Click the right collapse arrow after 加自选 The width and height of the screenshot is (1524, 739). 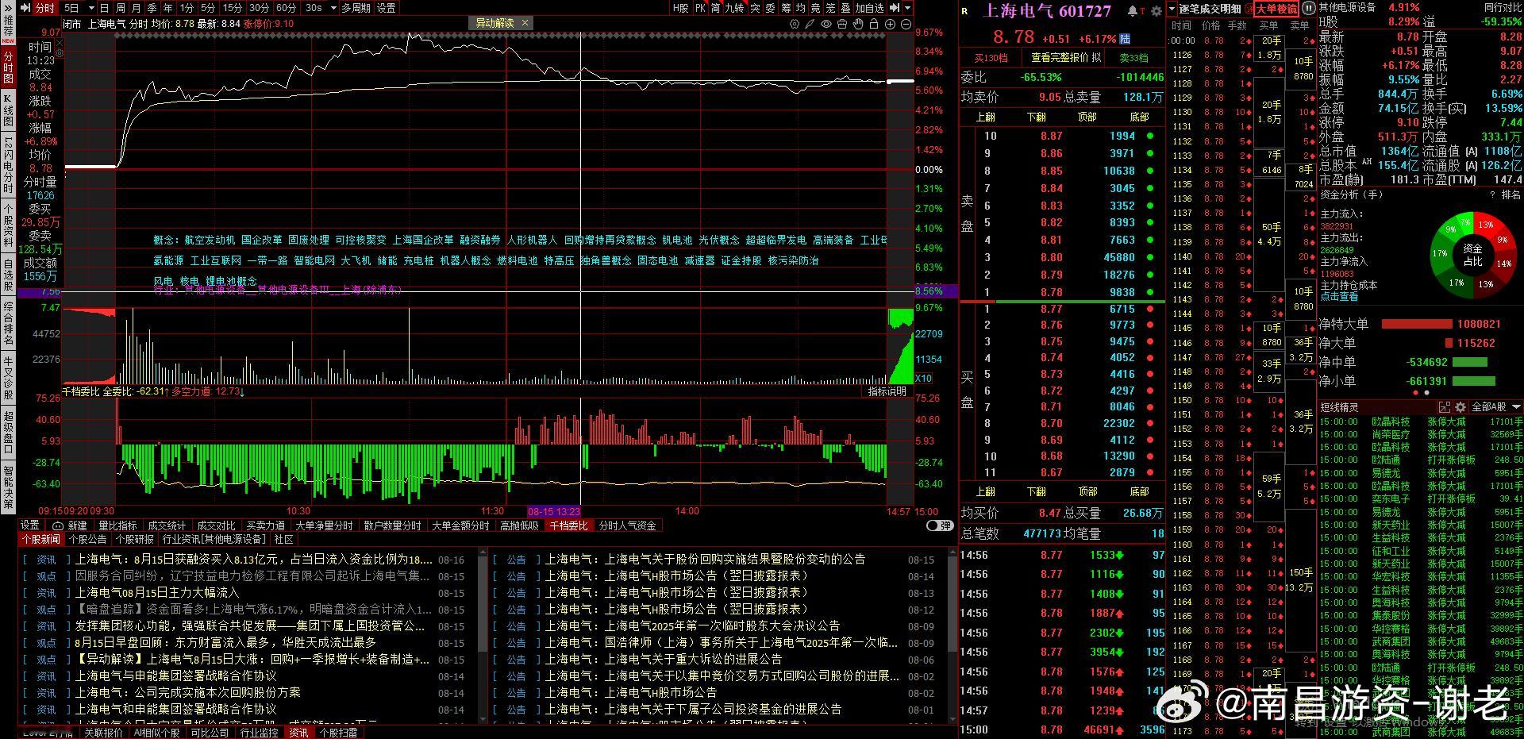(x=895, y=8)
